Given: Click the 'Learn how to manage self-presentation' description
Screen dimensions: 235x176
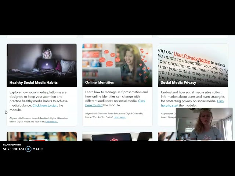Looking at the screenshot, I should click(x=117, y=99).
